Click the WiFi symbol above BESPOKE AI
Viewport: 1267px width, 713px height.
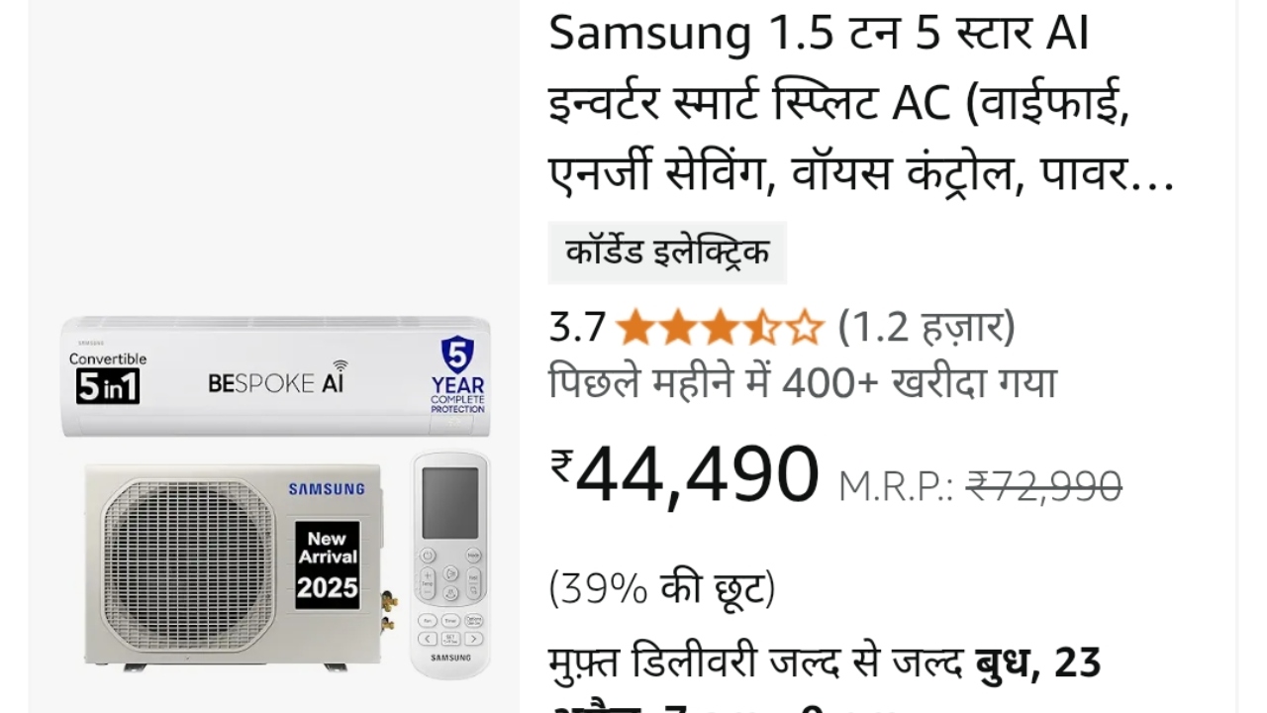(341, 364)
